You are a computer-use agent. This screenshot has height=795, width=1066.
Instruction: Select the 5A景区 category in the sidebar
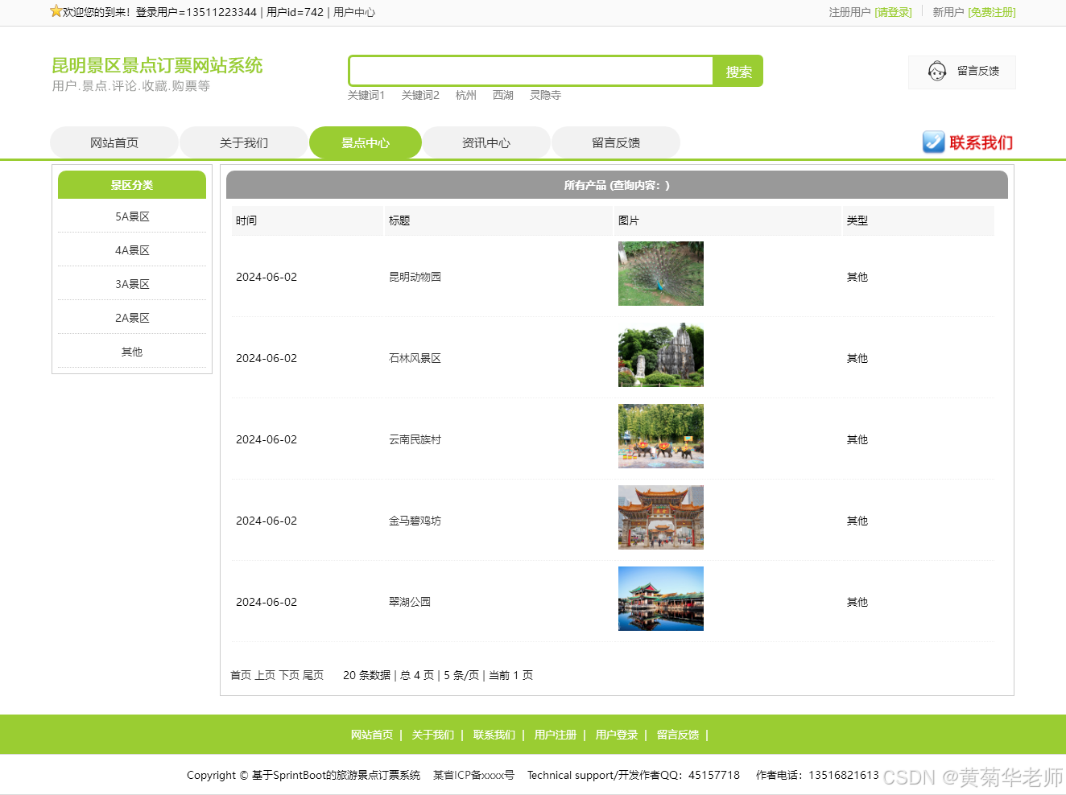131,216
